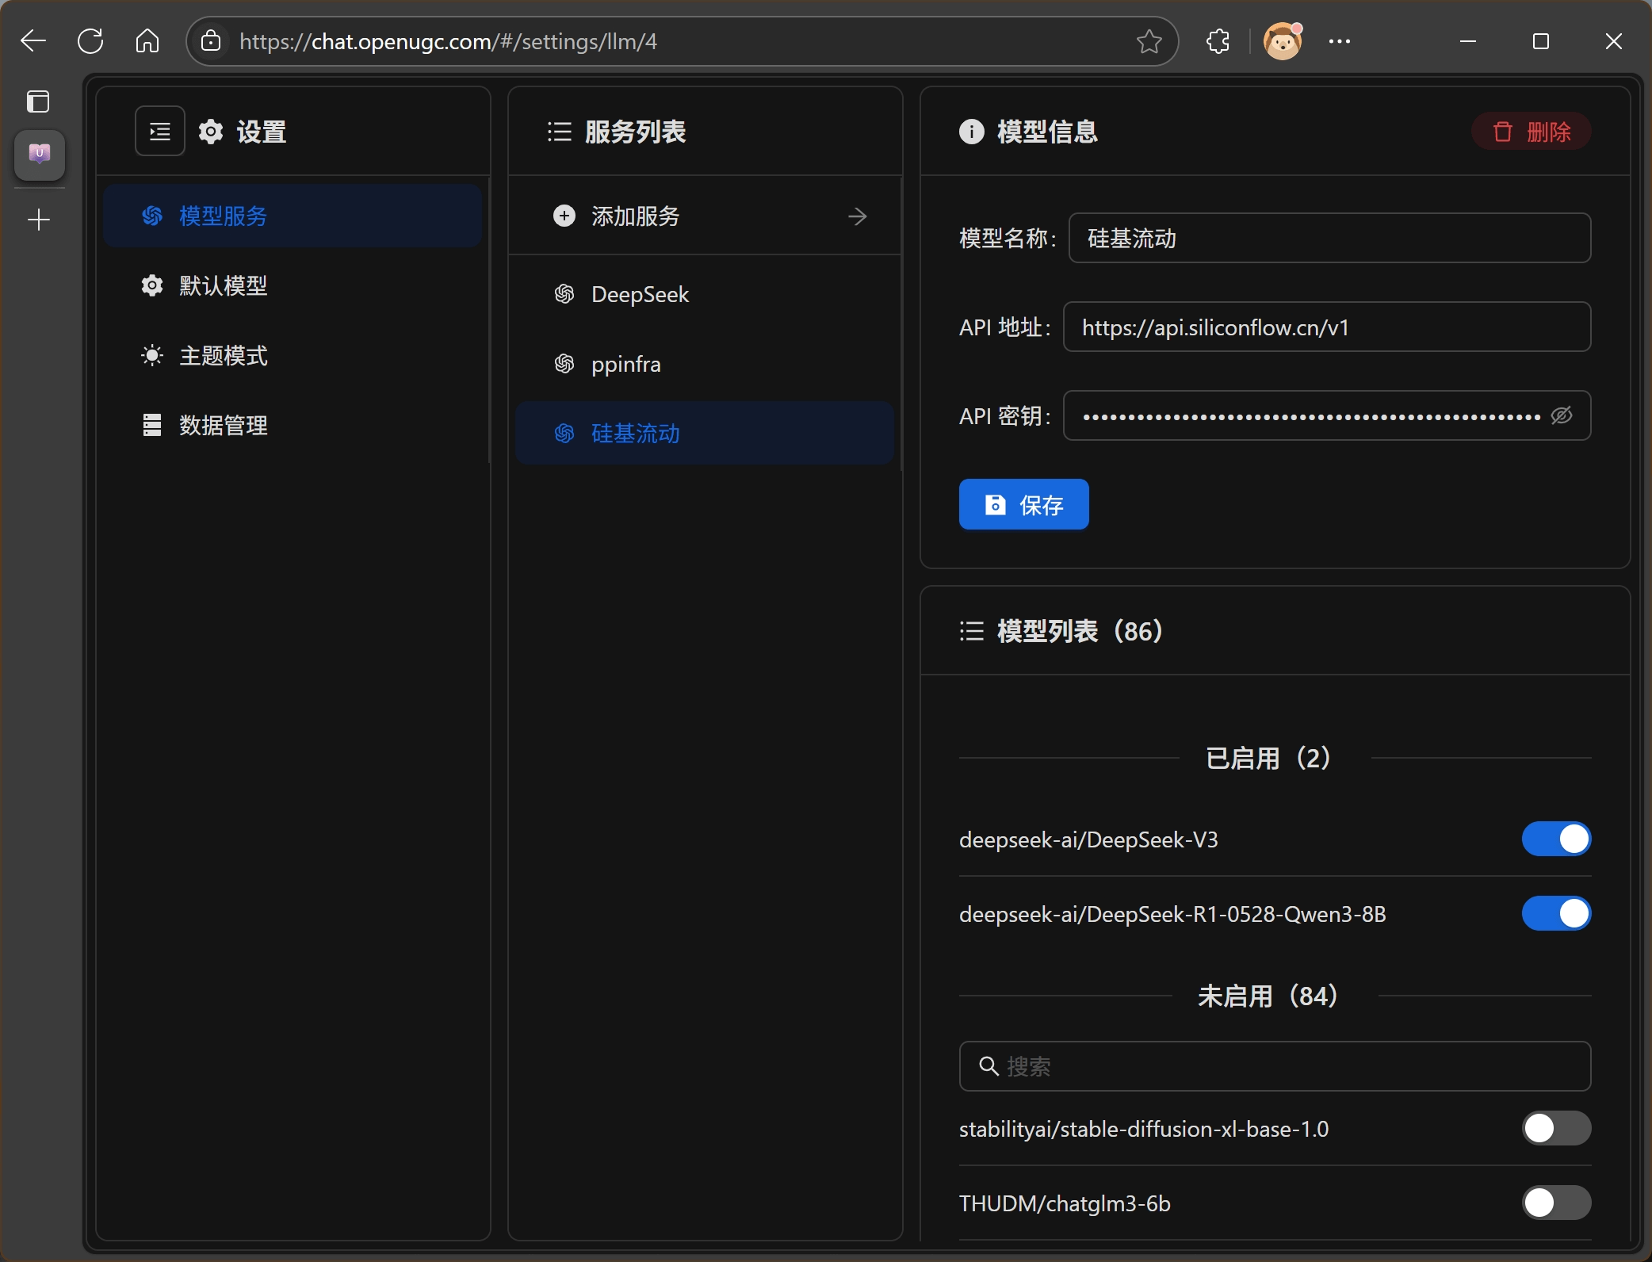Click the 硅基流动 service logo icon
Image resolution: width=1652 pixels, height=1262 pixels.
click(x=564, y=434)
